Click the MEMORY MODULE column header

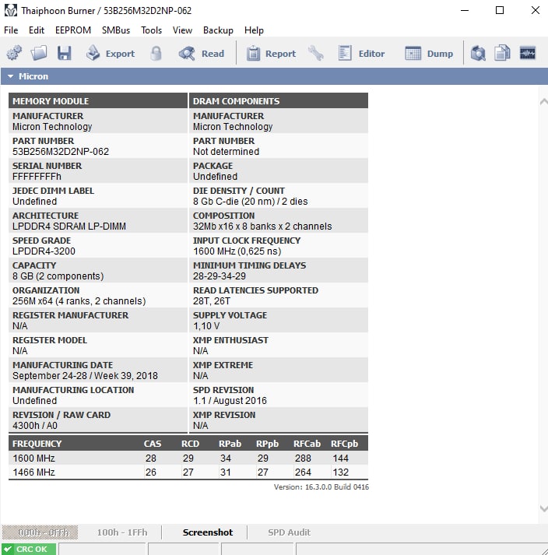pos(98,101)
